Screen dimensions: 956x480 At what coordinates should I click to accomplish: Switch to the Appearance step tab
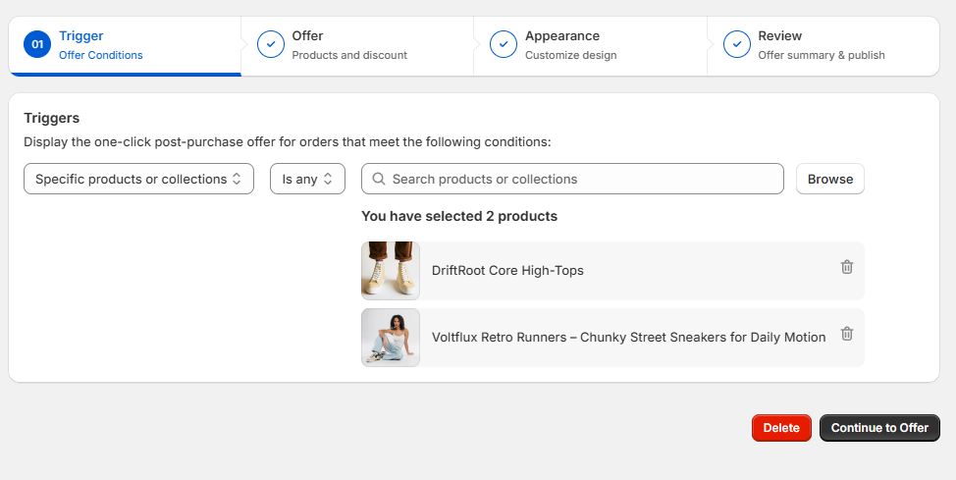tap(590, 46)
